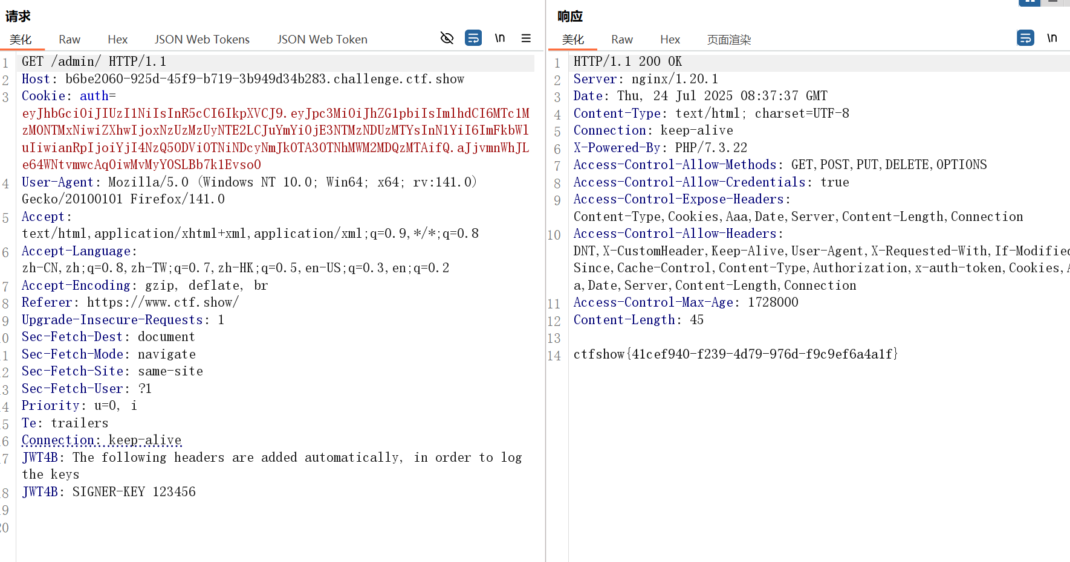Click the Upgrade-Insecure-Requests header line

click(x=123, y=320)
